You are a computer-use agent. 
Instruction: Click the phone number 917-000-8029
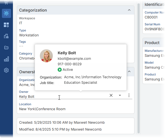(70, 64)
